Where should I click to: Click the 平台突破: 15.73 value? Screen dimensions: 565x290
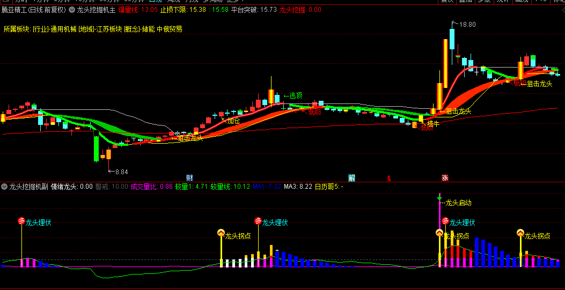[x=254, y=10]
